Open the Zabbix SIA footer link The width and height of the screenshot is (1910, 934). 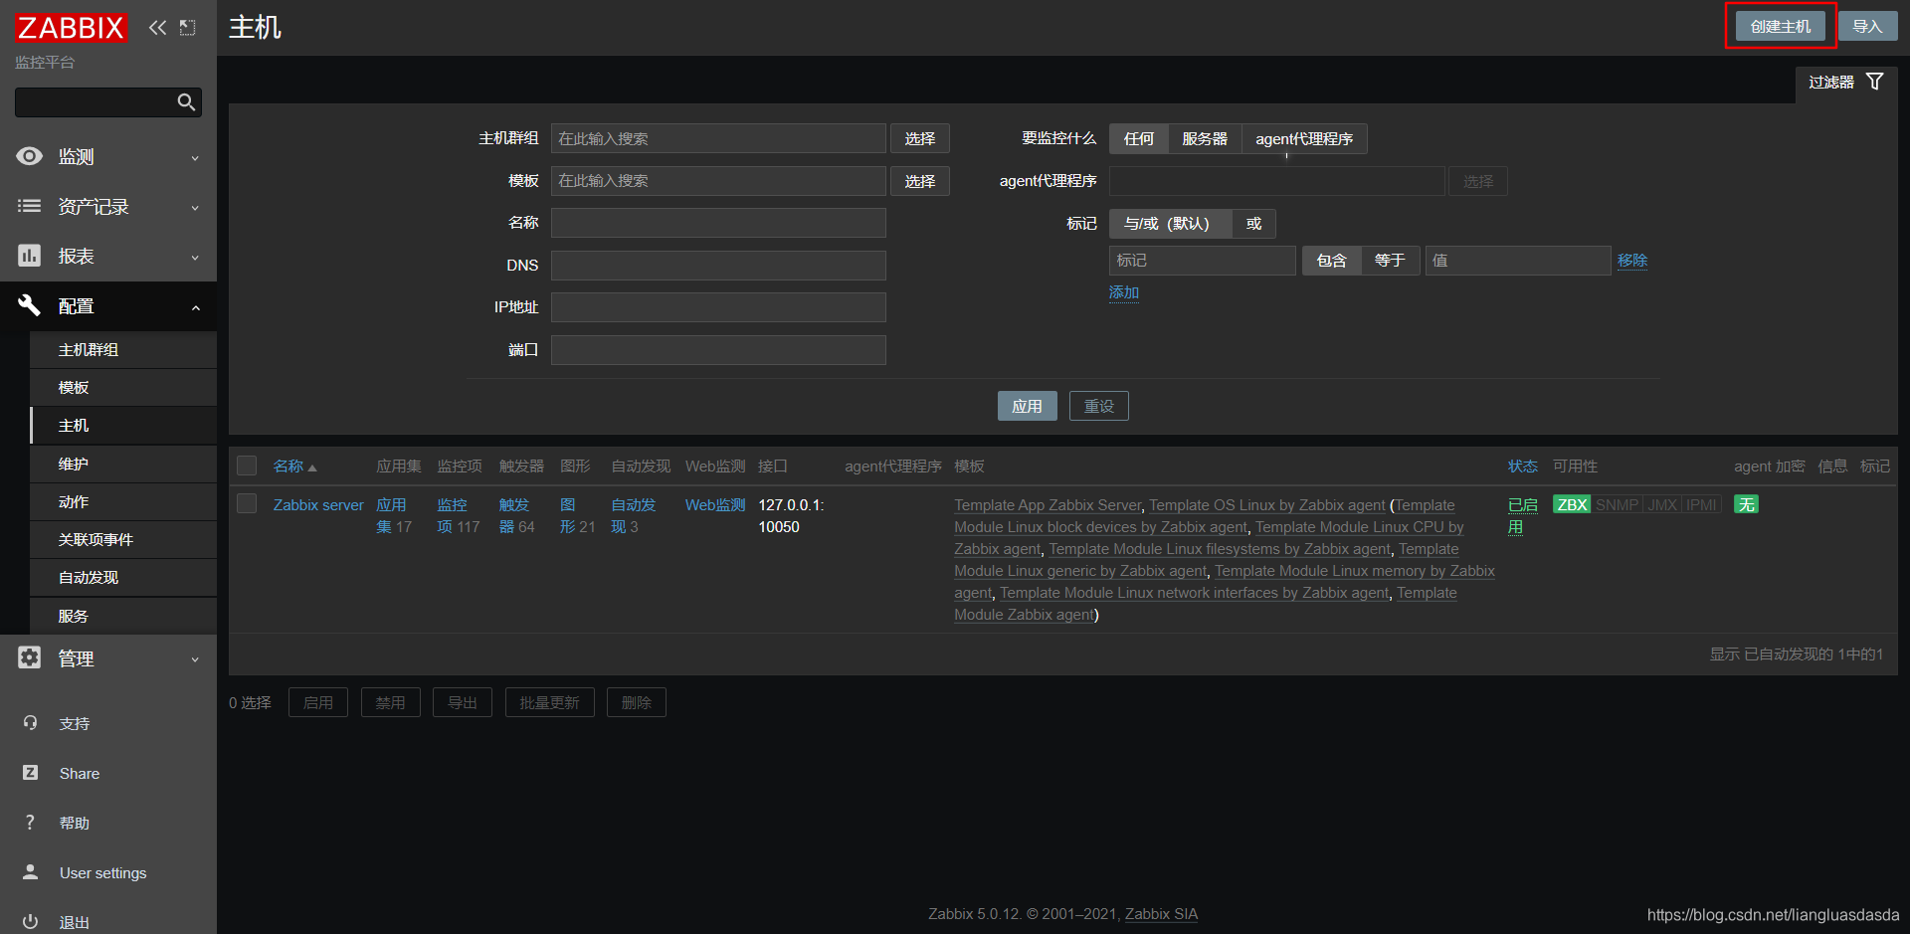coord(1161,914)
